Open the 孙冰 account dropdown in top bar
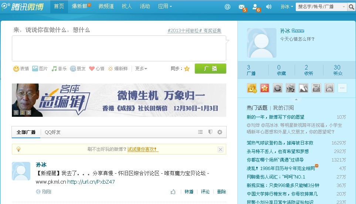Image resolution: width=356 pixels, height=204 pixels. point(287,7)
